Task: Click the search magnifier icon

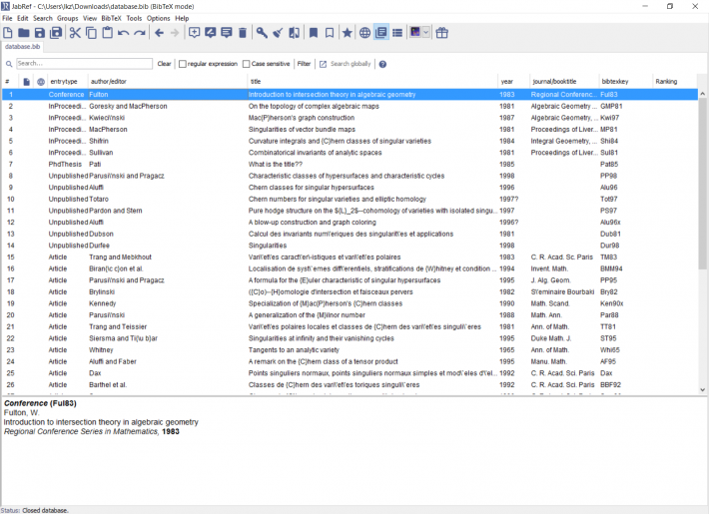Action: [9, 64]
